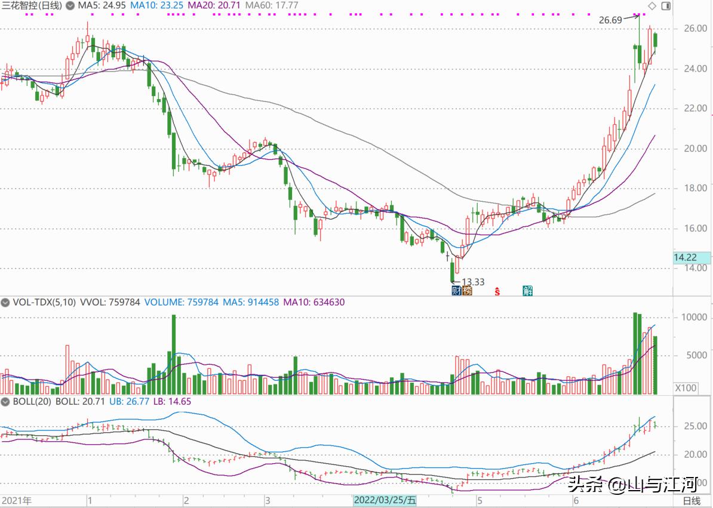This screenshot has height=508, width=713.
Task: Click the VOLUME: 759784 label
Action: click(x=182, y=302)
